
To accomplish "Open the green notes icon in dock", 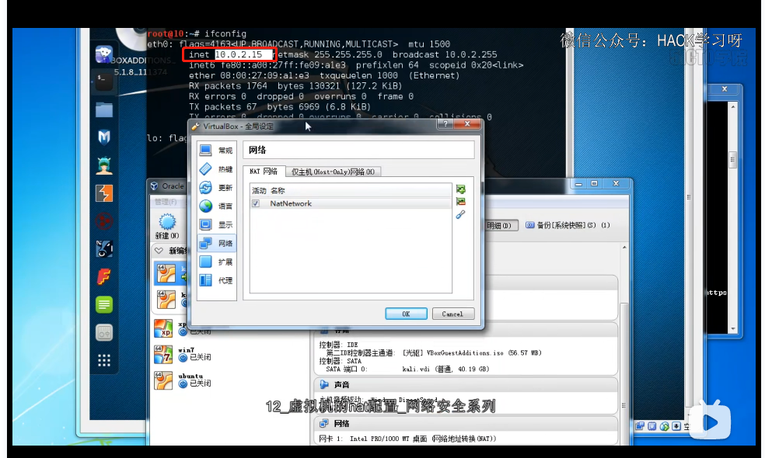I will [104, 305].
